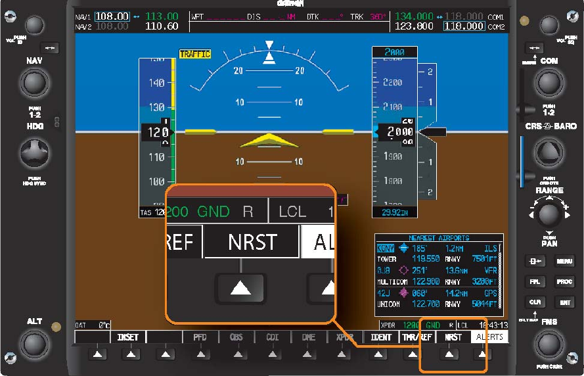Select the INSET softkey label on screen
Image resolution: width=584 pixels, height=376 pixels.
pyautogui.click(x=128, y=337)
